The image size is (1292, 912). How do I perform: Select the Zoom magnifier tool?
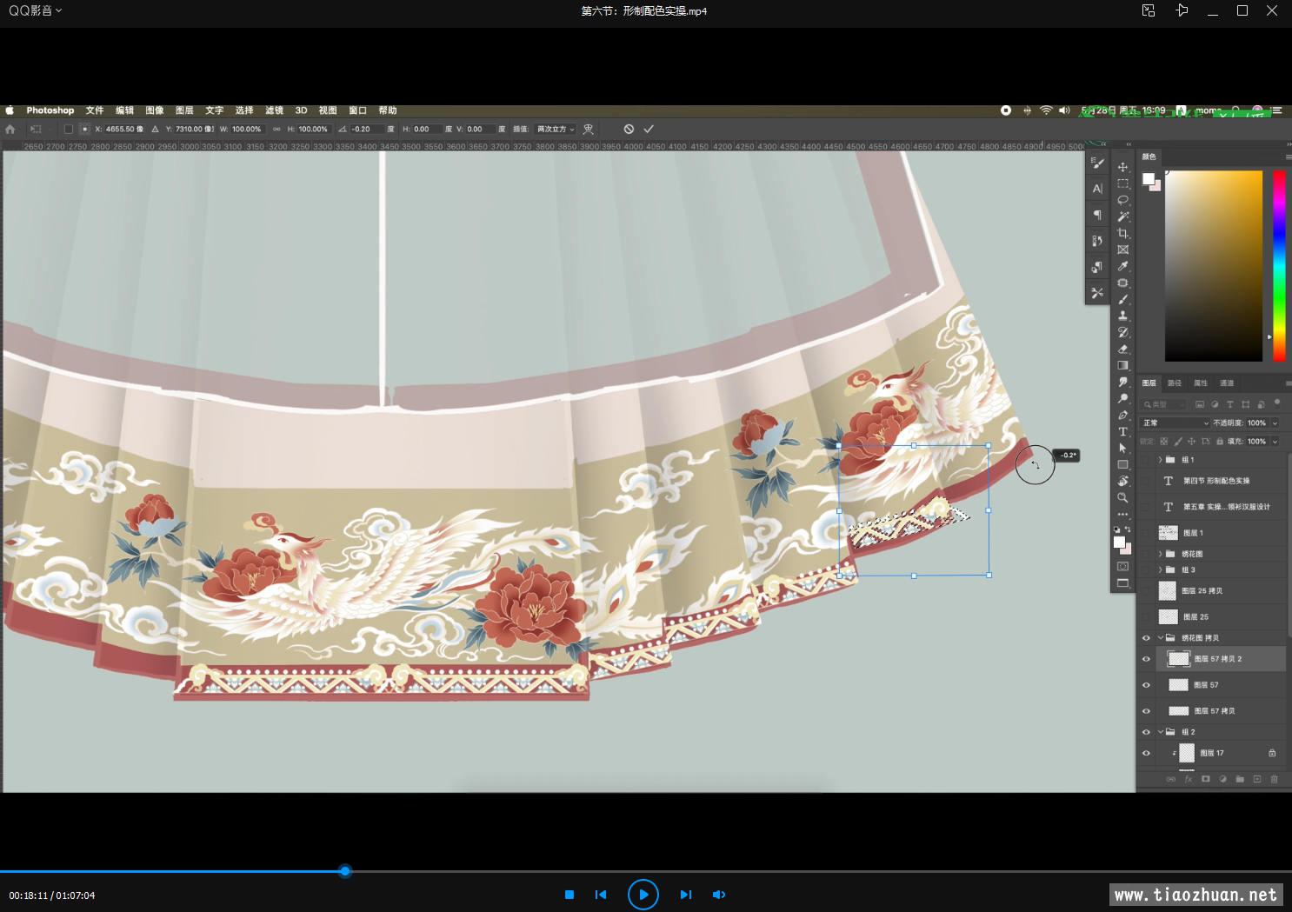point(1122,498)
